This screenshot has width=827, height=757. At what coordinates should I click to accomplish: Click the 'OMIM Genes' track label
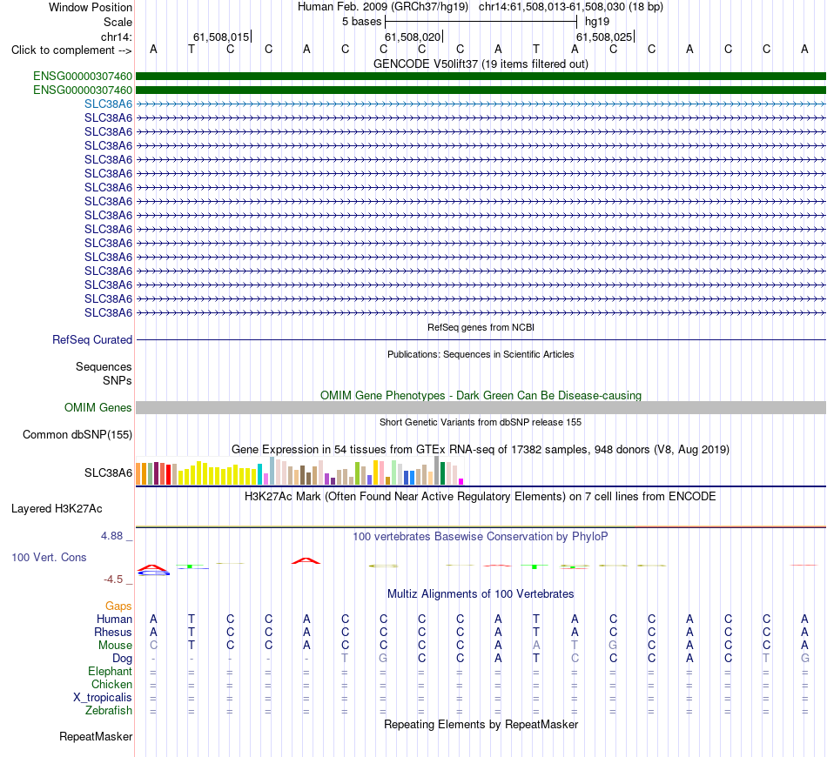click(98, 407)
